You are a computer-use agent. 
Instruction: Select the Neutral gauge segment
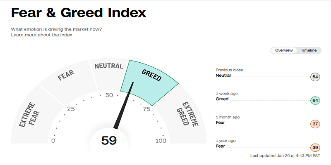coord(109,75)
